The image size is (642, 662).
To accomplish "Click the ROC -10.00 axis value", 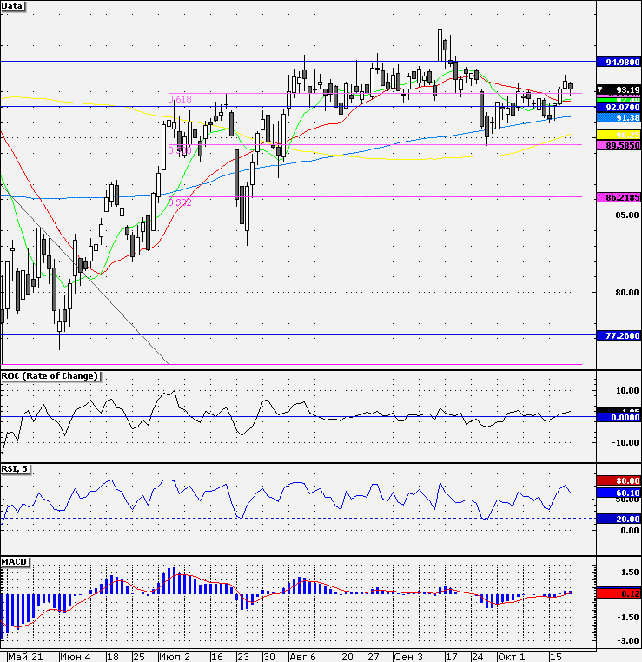I will [x=625, y=442].
